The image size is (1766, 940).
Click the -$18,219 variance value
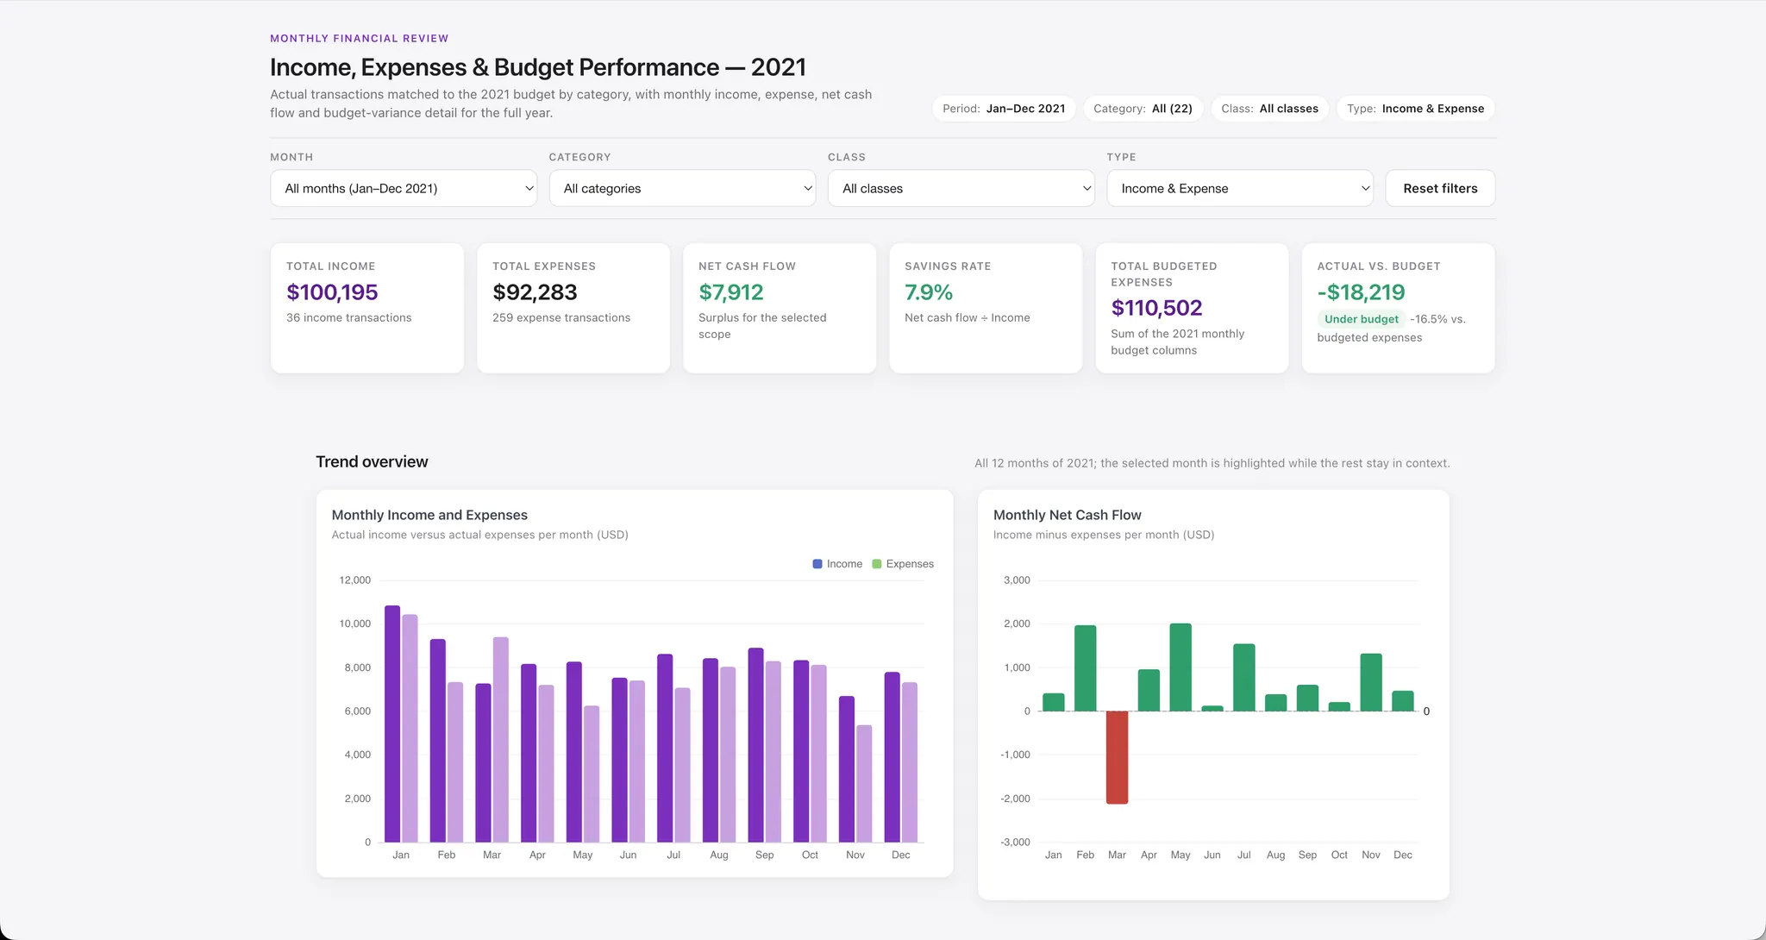[x=1361, y=292]
